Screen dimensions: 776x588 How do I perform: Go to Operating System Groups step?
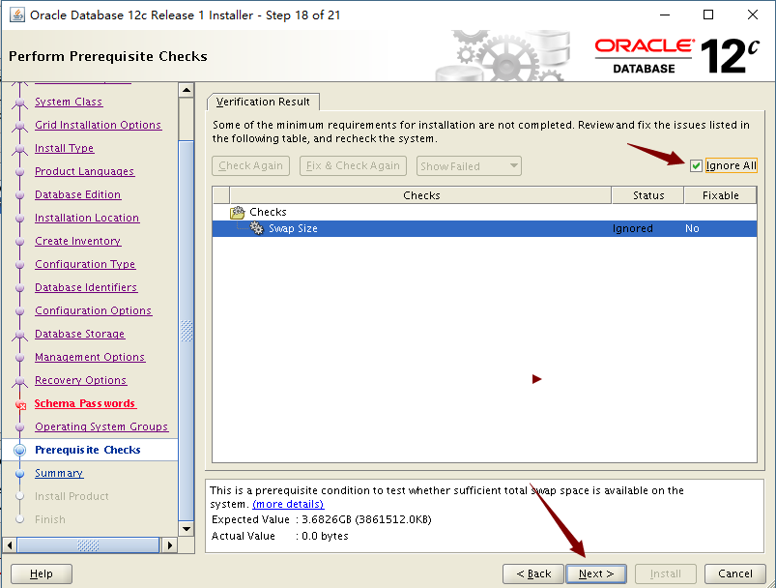coord(101,427)
